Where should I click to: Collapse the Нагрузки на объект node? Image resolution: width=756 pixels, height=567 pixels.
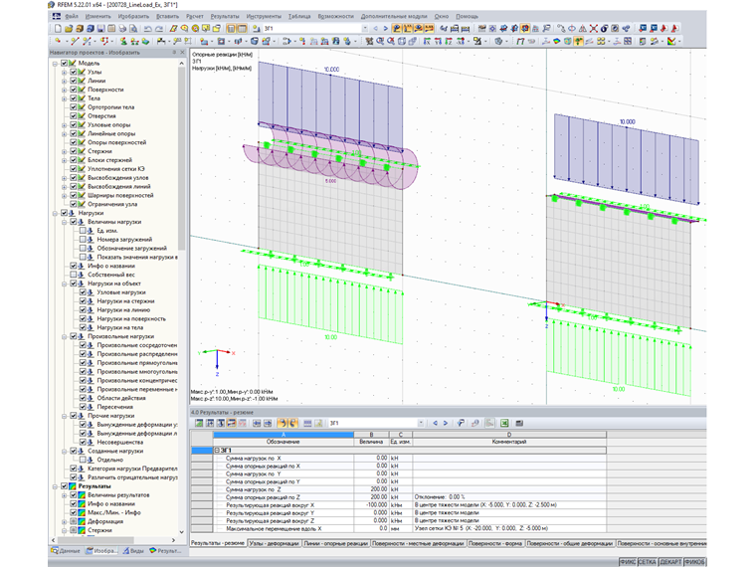pyautogui.click(x=64, y=283)
